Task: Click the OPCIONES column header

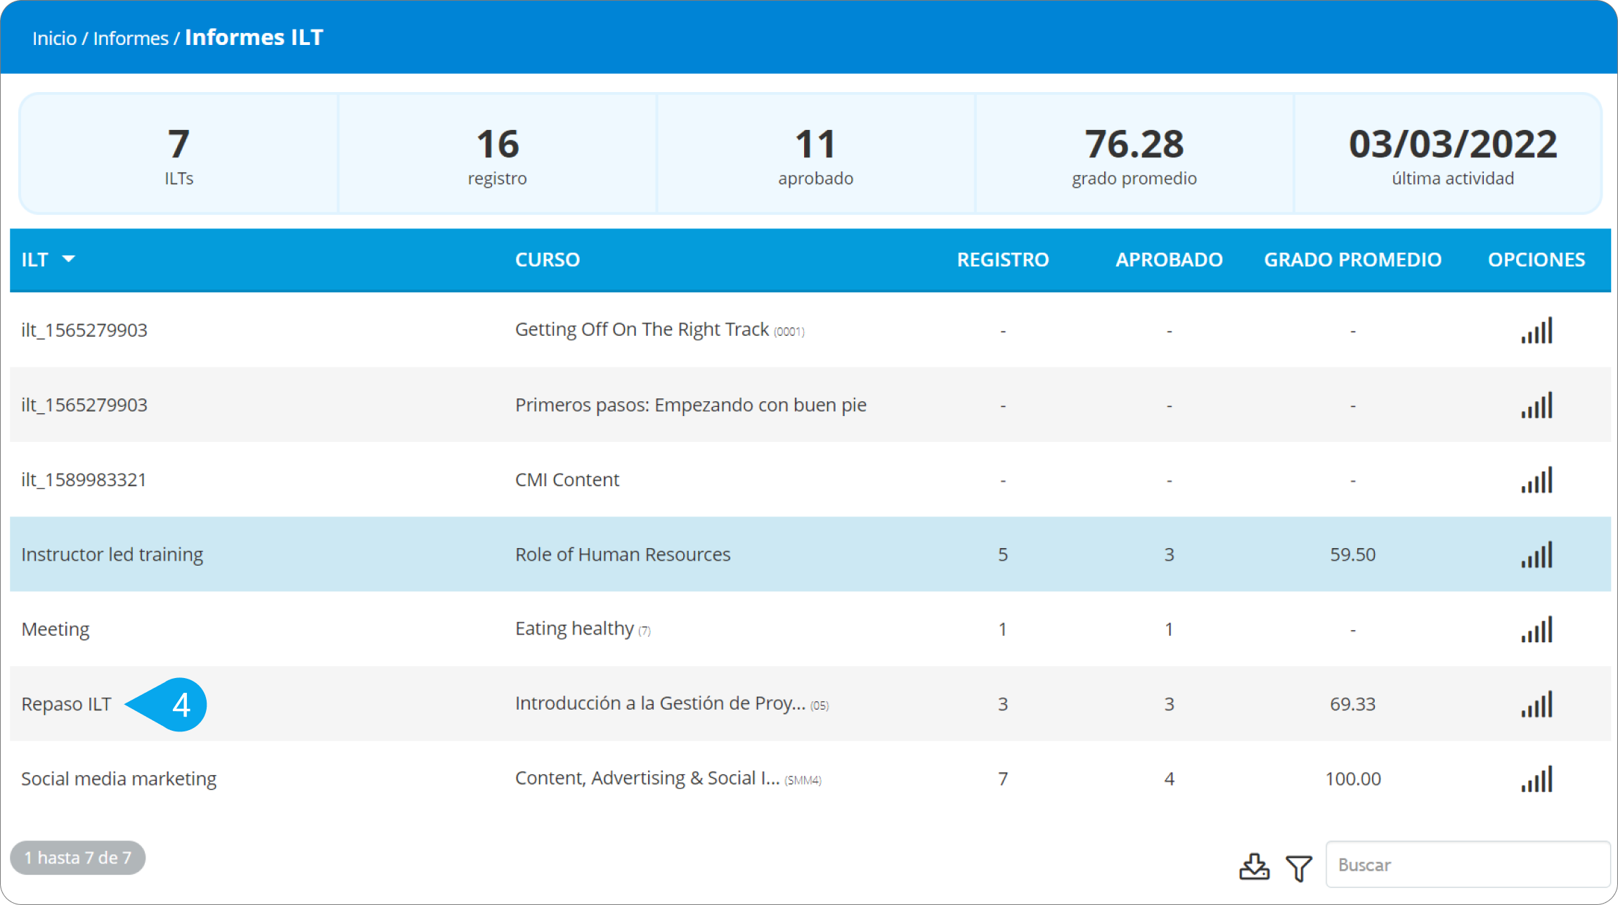Action: pyautogui.click(x=1536, y=260)
